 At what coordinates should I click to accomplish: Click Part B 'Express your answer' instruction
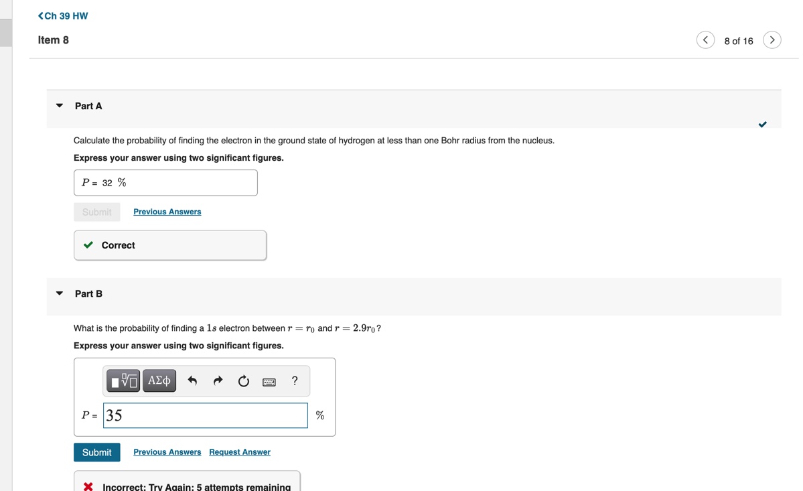click(x=179, y=346)
